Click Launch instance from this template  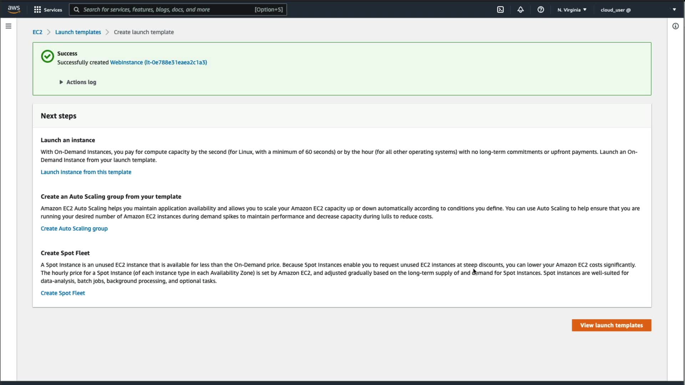tap(86, 172)
